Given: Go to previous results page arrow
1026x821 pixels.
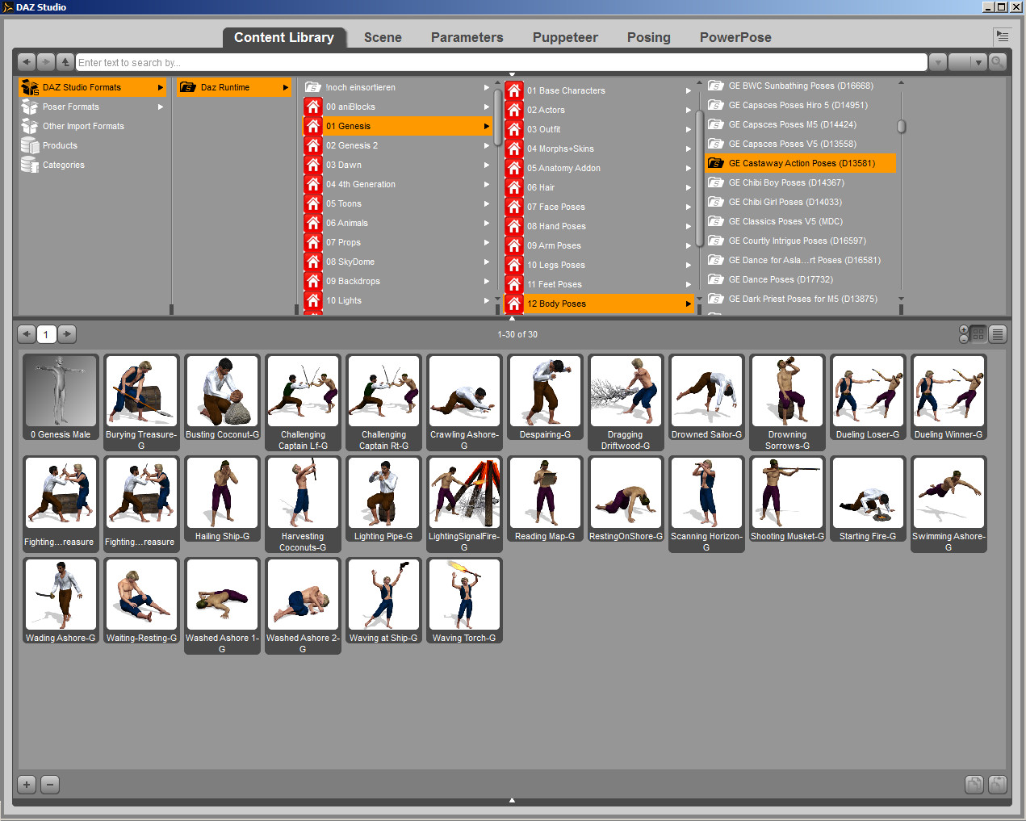Looking at the screenshot, I should point(27,333).
